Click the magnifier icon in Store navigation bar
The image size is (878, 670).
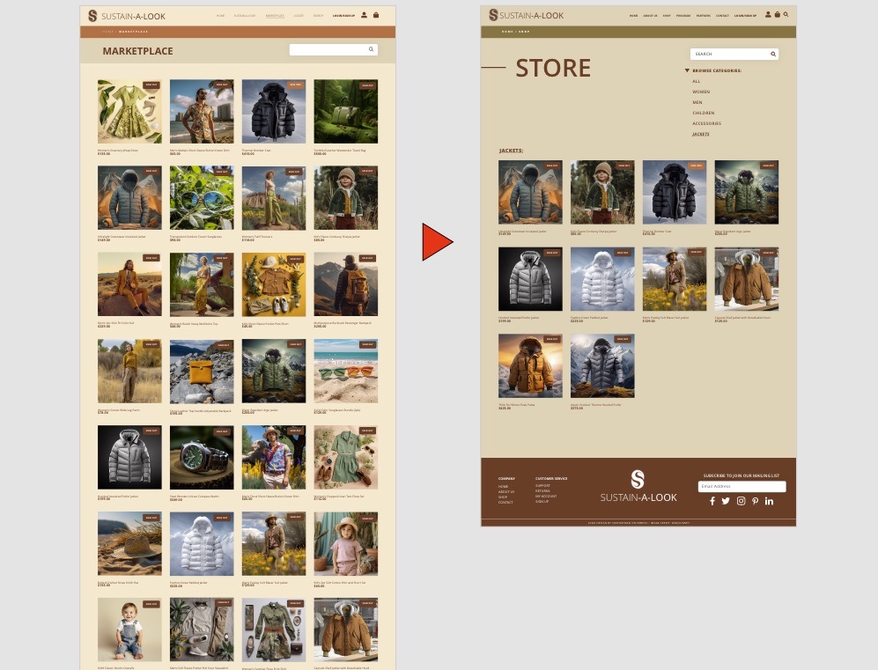coord(786,15)
